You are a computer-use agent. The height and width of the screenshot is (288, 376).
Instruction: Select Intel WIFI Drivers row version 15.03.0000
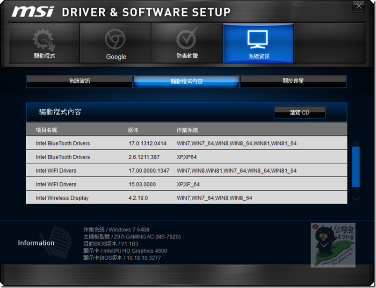[187, 184]
